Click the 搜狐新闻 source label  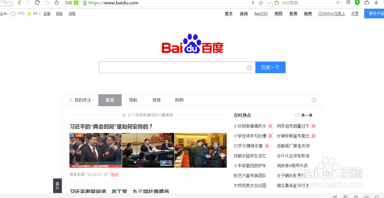[x=77, y=175]
